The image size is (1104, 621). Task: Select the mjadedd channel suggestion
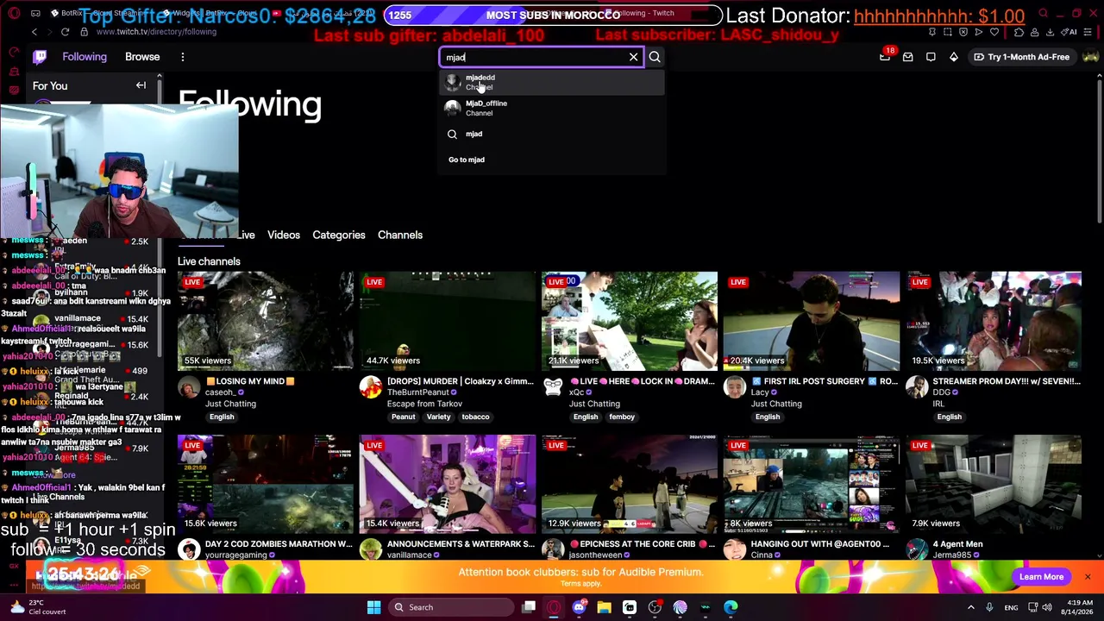(552, 82)
